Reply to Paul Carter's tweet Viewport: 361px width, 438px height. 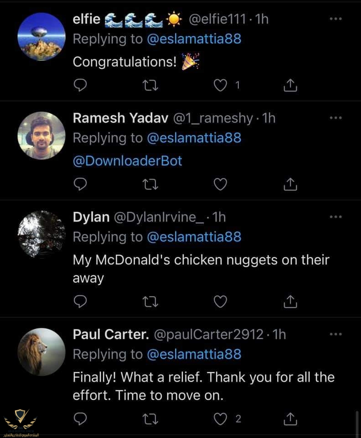80,418
